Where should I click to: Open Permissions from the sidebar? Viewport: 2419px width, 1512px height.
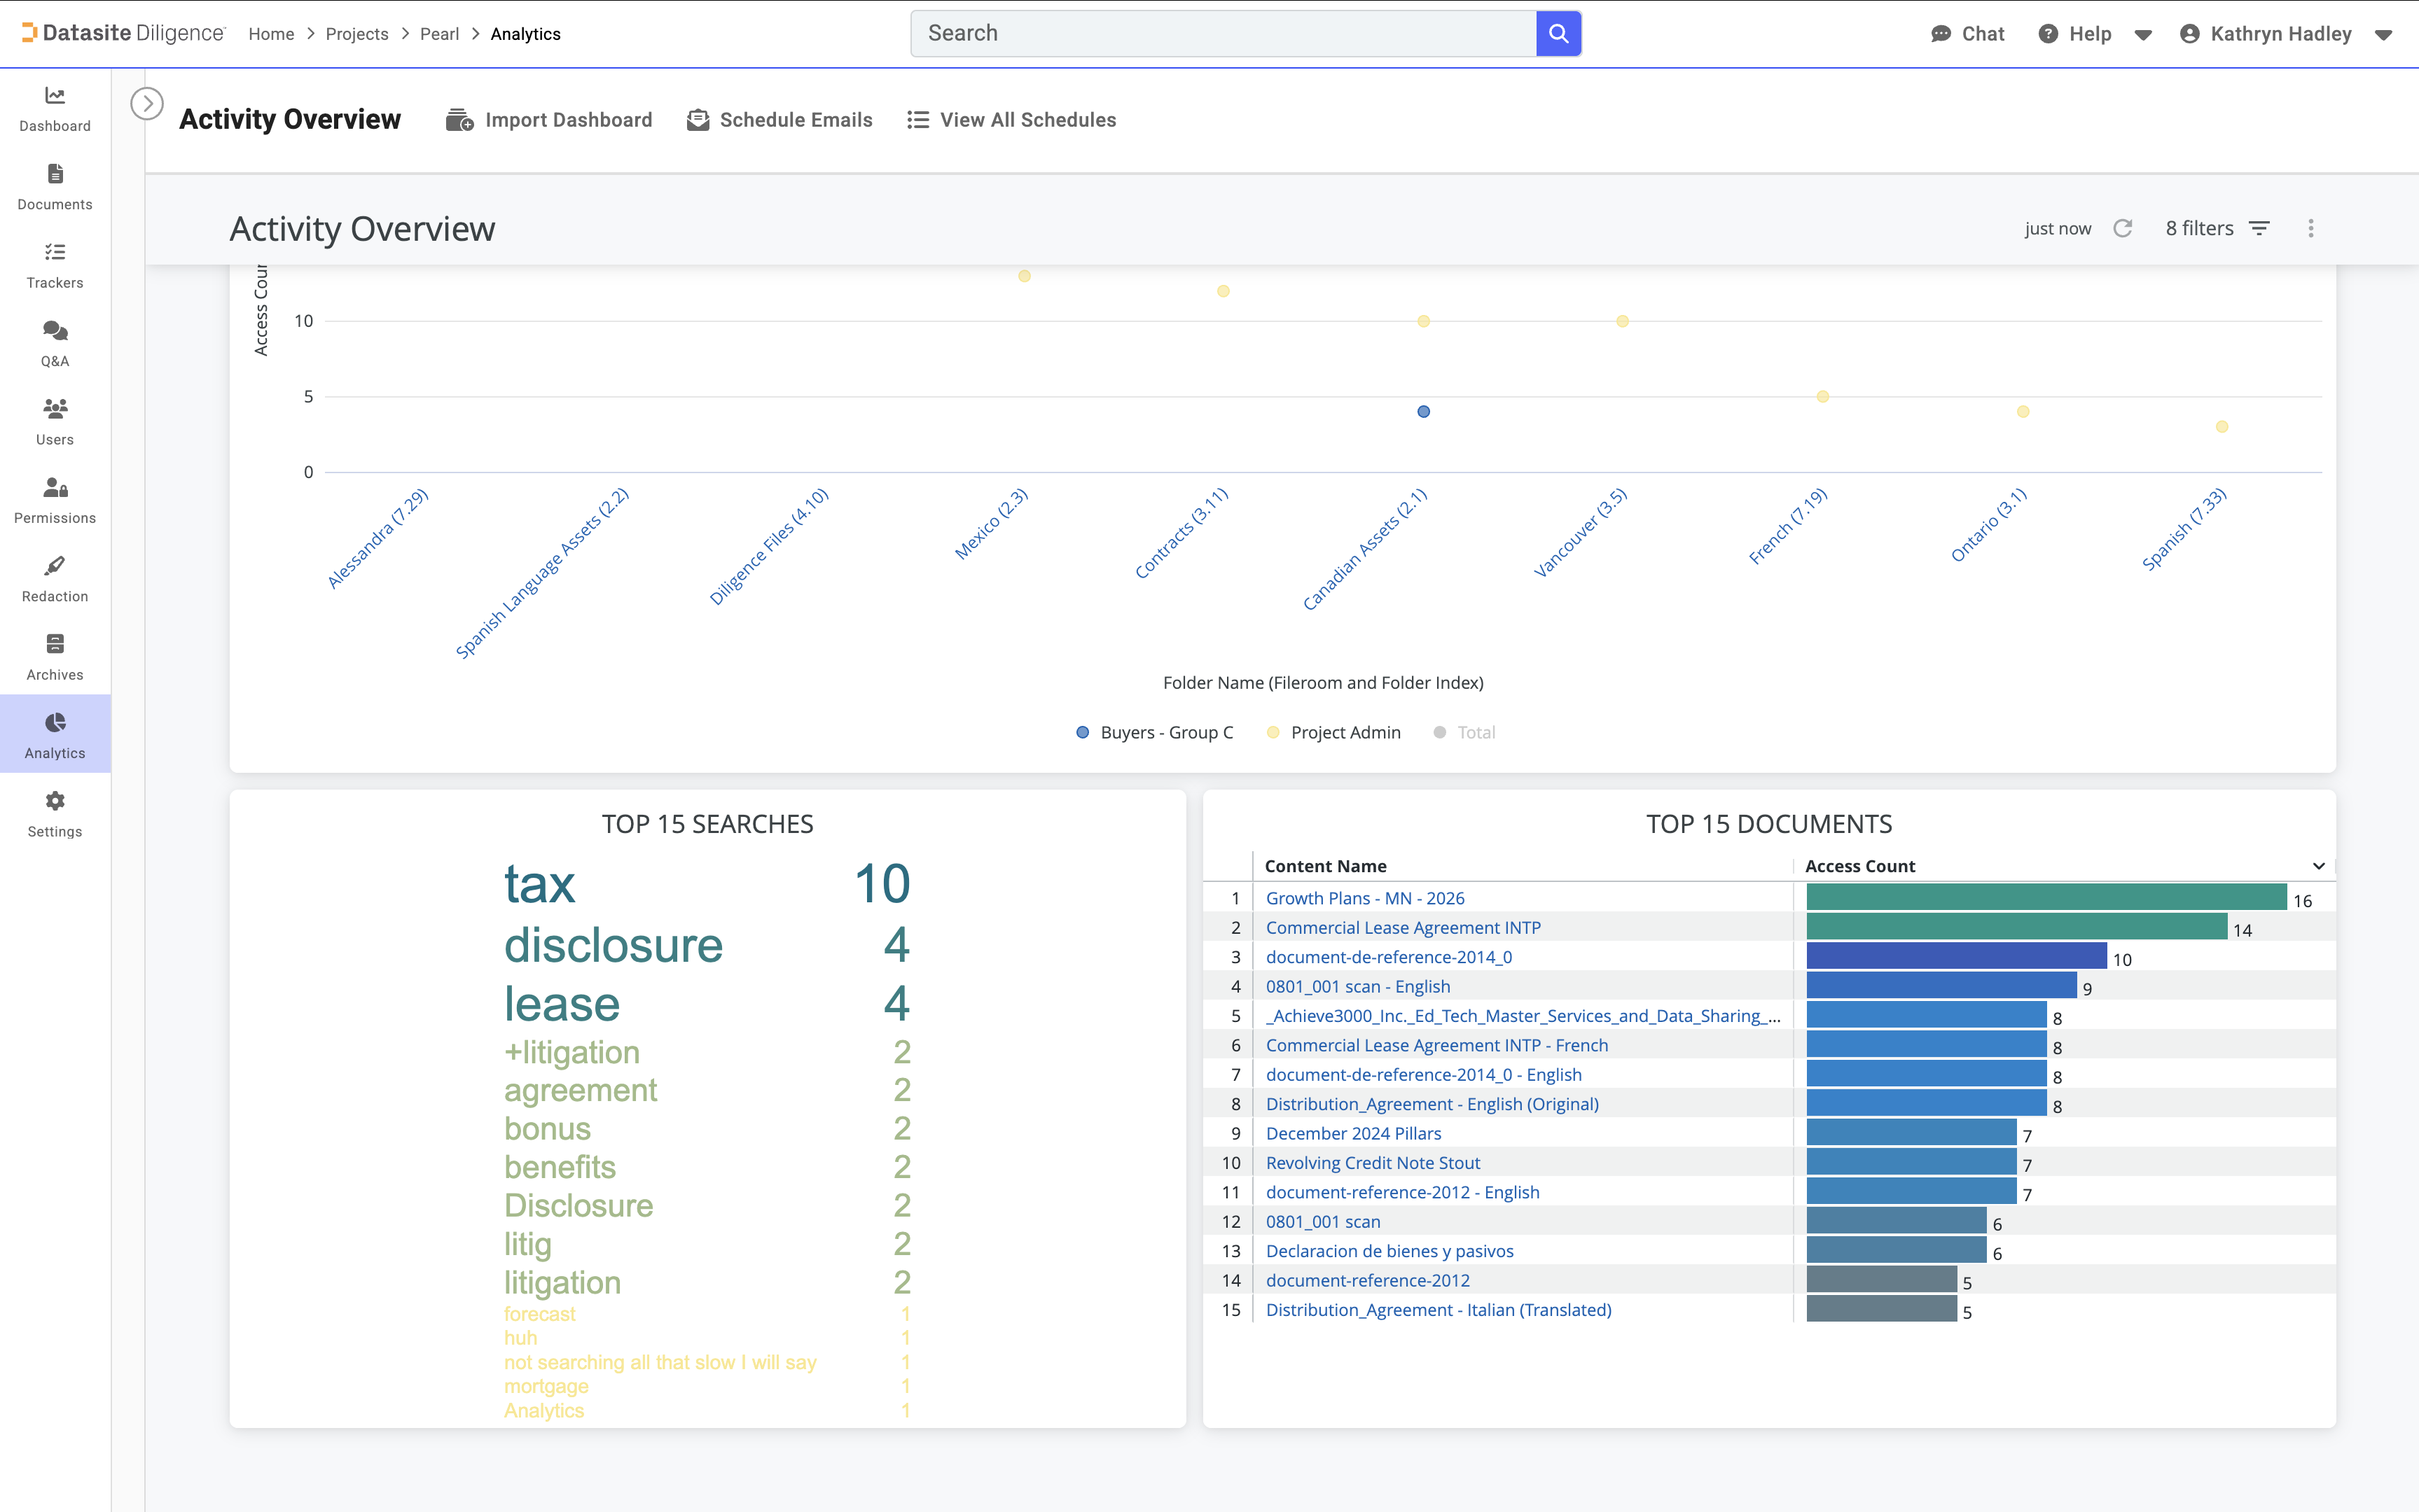(55, 499)
